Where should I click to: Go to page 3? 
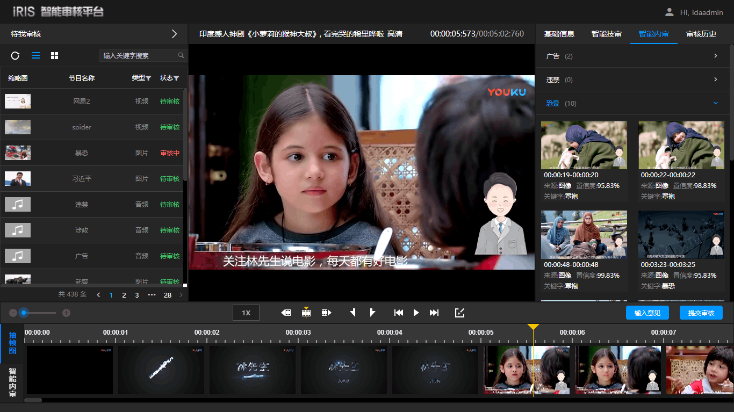(137, 295)
